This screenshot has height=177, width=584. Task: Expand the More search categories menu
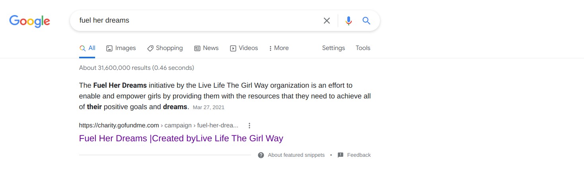pos(278,48)
